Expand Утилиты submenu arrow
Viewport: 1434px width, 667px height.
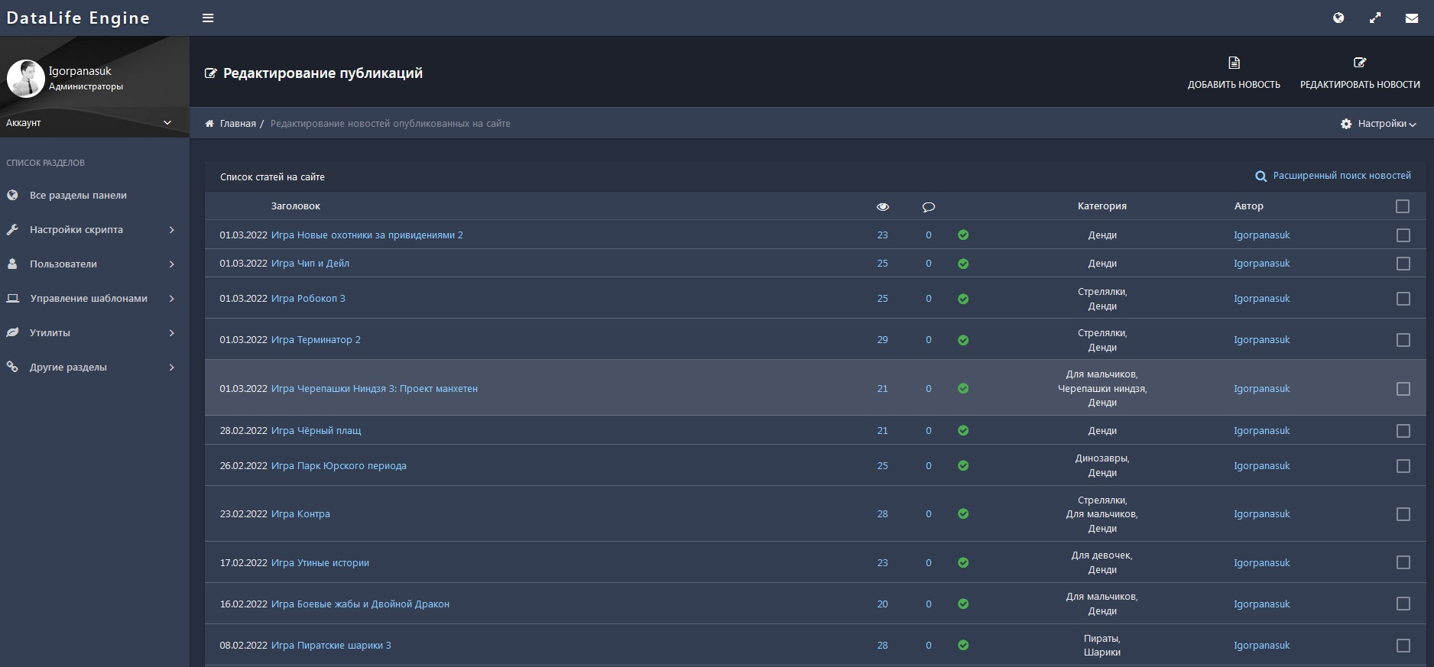tap(172, 333)
